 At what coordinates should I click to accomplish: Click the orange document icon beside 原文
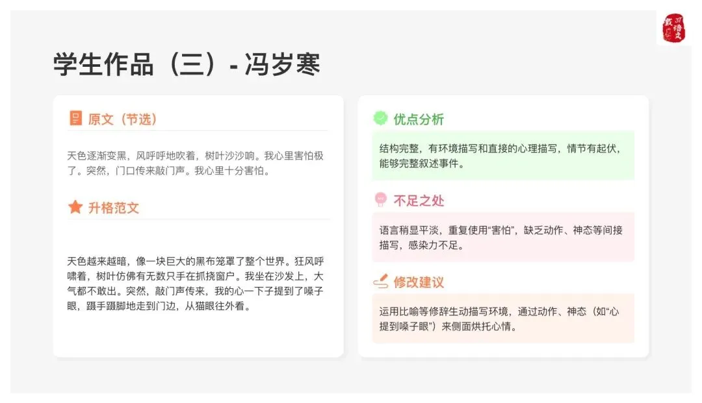(x=75, y=118)
